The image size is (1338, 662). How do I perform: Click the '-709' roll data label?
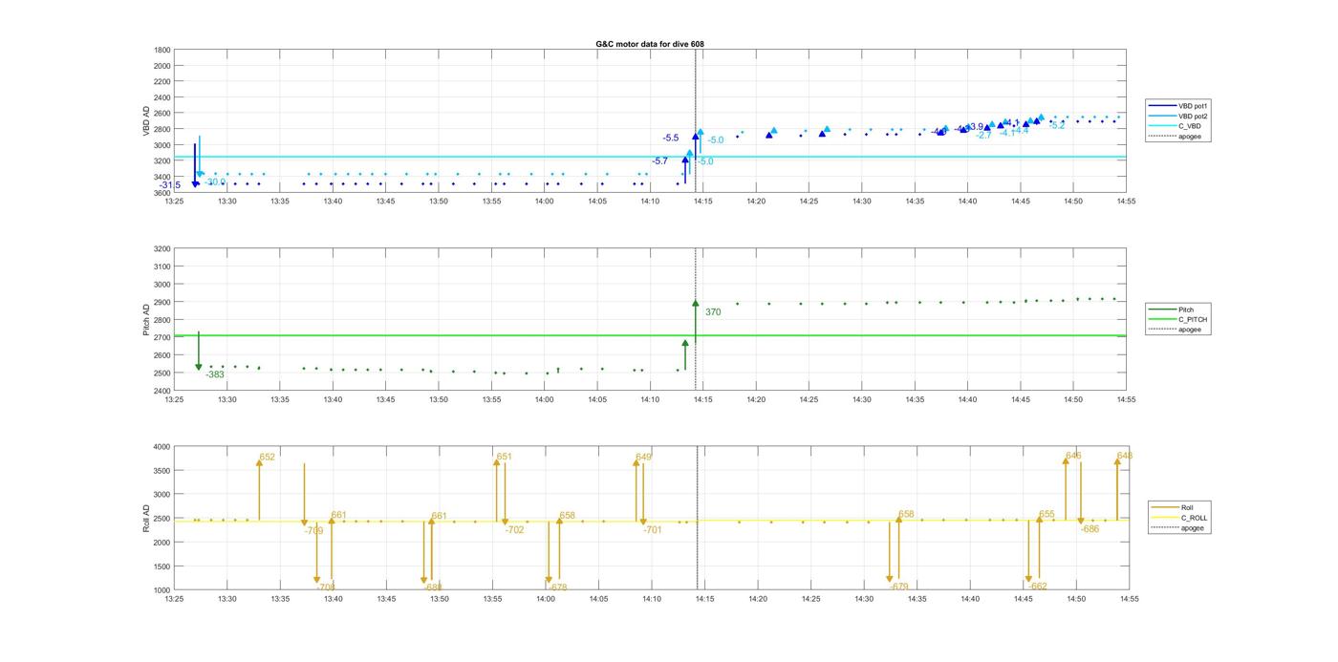314,530
